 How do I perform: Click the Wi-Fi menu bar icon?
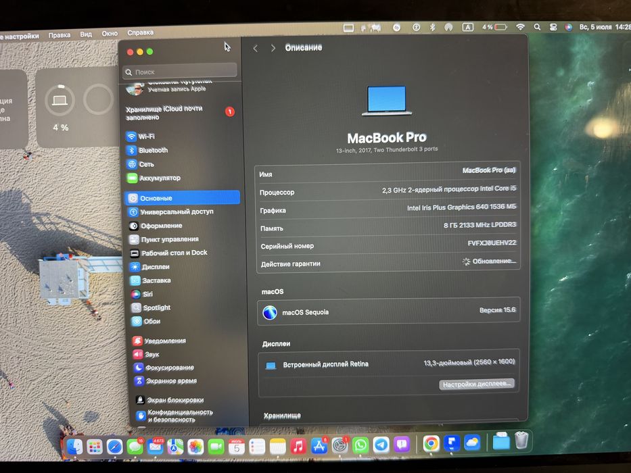pyautogui.click(x=520, y=27)
